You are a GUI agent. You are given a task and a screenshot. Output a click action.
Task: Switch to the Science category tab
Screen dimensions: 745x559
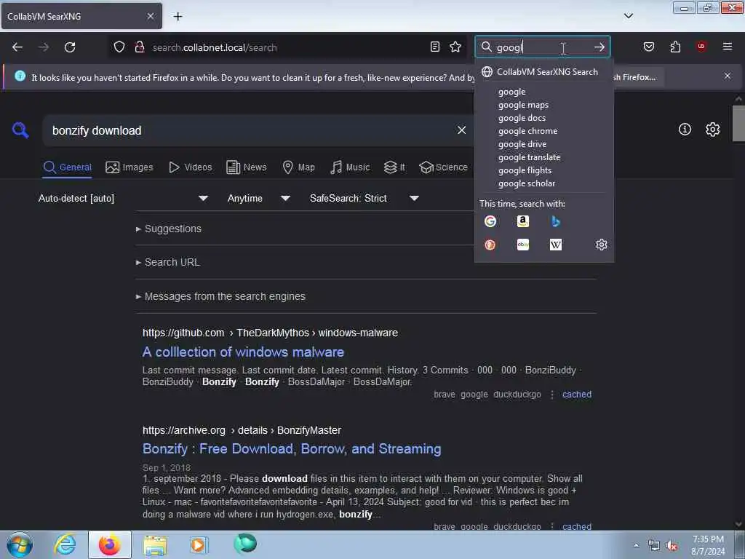(444, 167)
